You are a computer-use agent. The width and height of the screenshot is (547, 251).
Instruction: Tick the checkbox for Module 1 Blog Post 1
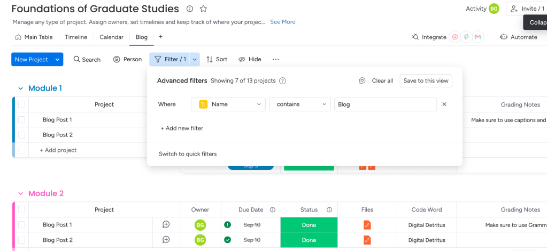22,120
